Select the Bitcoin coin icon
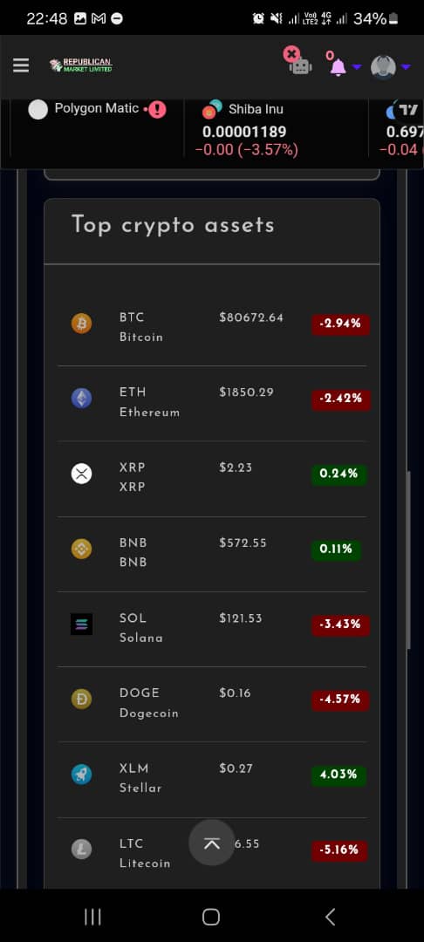Viewport: 424px width, 942px height. click(x=82, y=324)
